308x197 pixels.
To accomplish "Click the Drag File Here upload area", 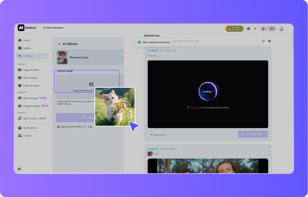I will (86, 81).
